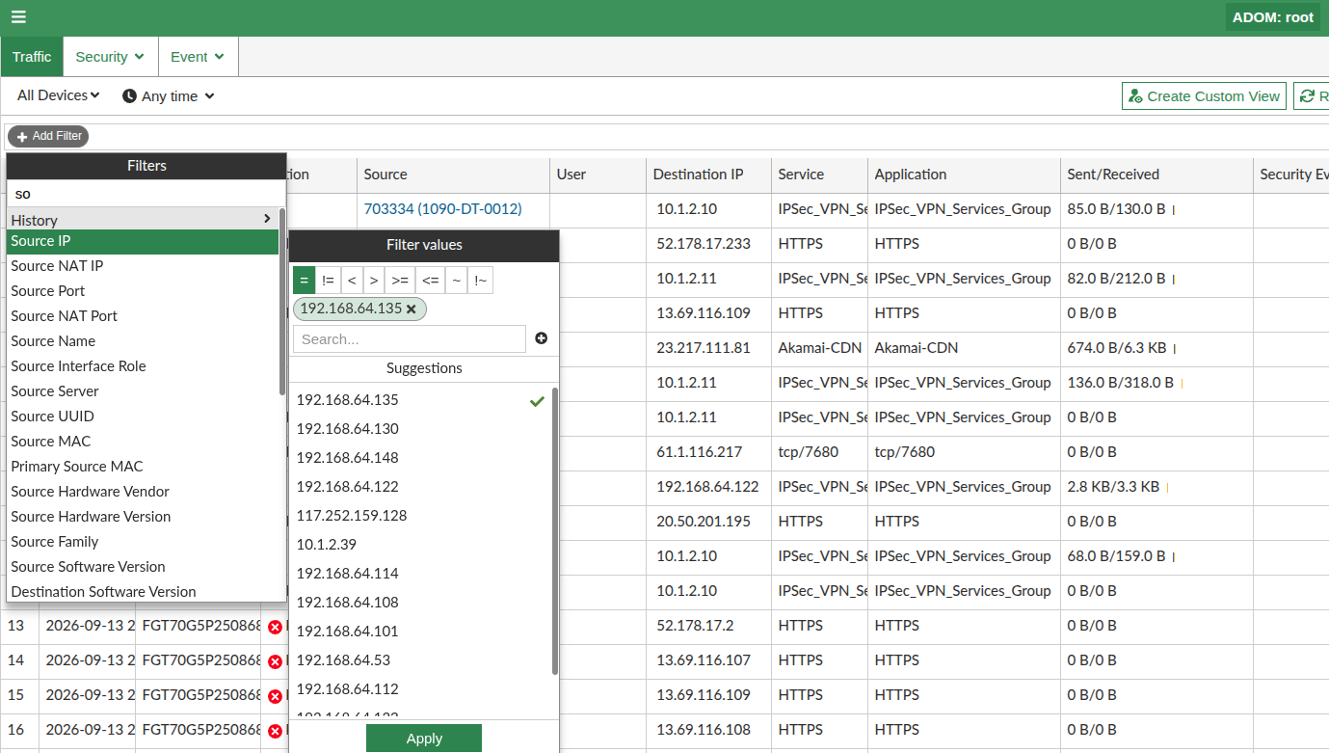This screenshot has width=1329, height=753.
Task: Click the Add Filter button
Action: tap(48, 136)
